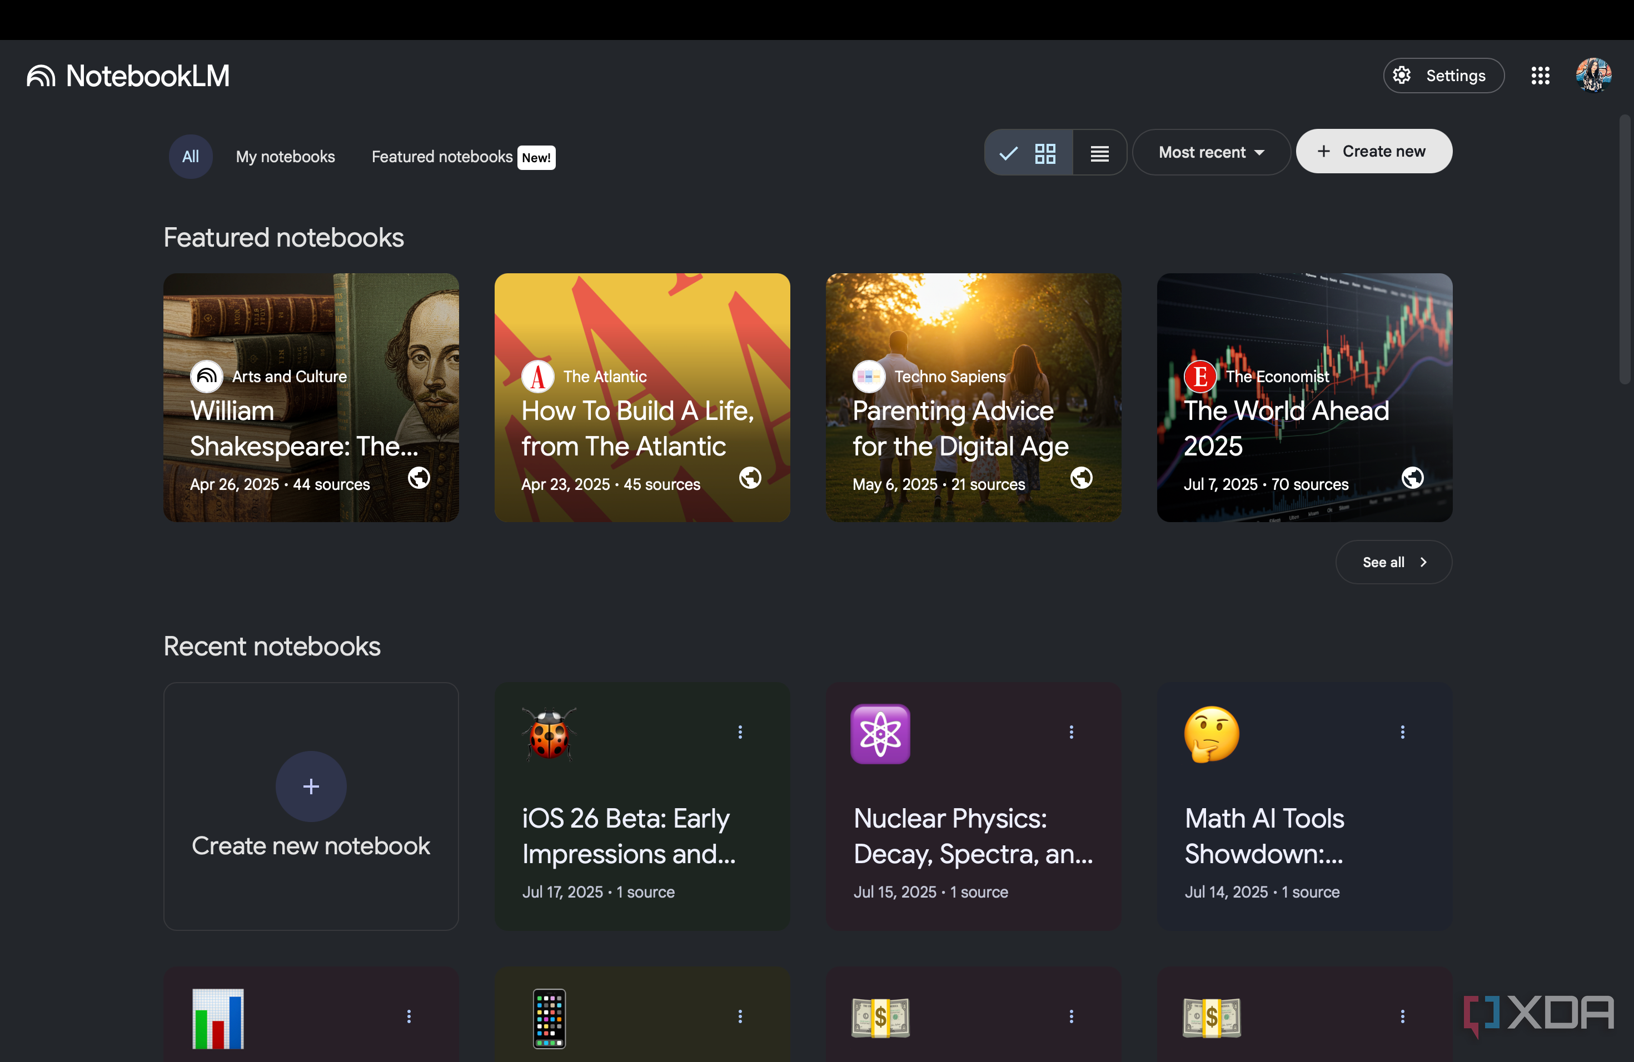
Task: Click the Techno Sapiens publisher logo
Action: [x=869, y=377]
